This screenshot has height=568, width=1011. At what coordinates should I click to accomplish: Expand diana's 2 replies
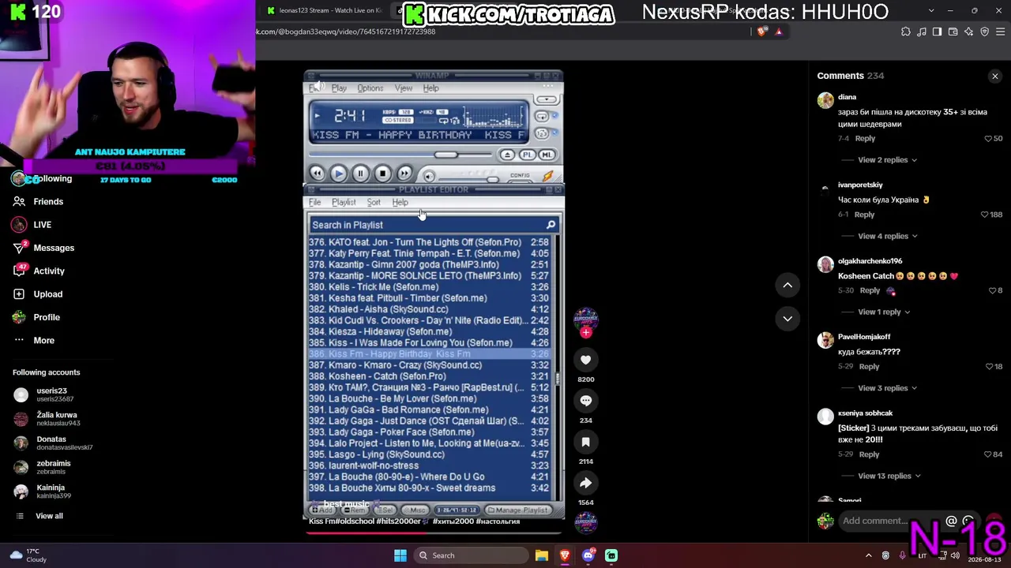[887, 160]
